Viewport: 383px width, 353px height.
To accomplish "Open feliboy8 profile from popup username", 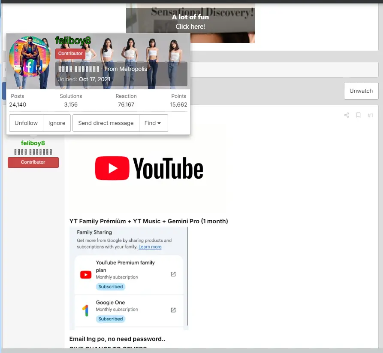I will pos(73,41).
